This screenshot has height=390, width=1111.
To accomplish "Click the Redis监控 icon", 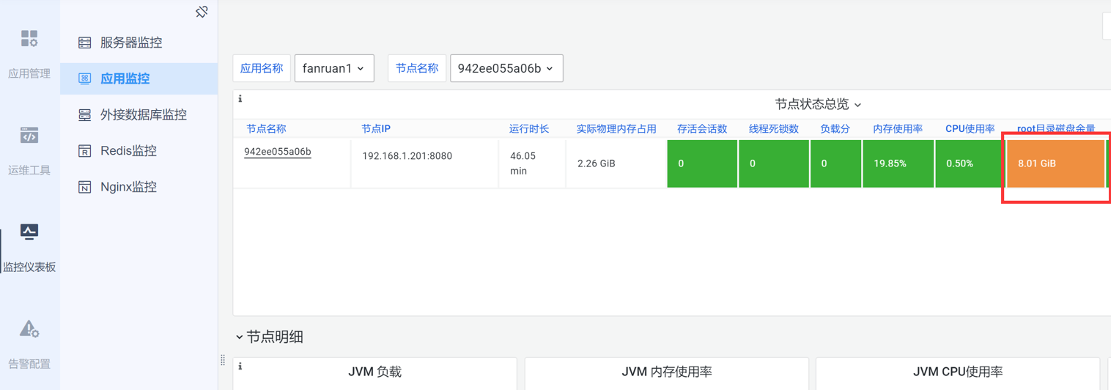I will point(85,151).
